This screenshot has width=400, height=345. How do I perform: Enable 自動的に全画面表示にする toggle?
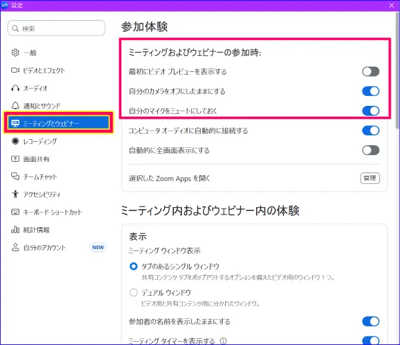tap(371, 151)
